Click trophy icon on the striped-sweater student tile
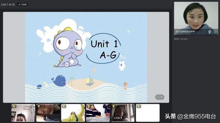 click(x=89, y=106)
